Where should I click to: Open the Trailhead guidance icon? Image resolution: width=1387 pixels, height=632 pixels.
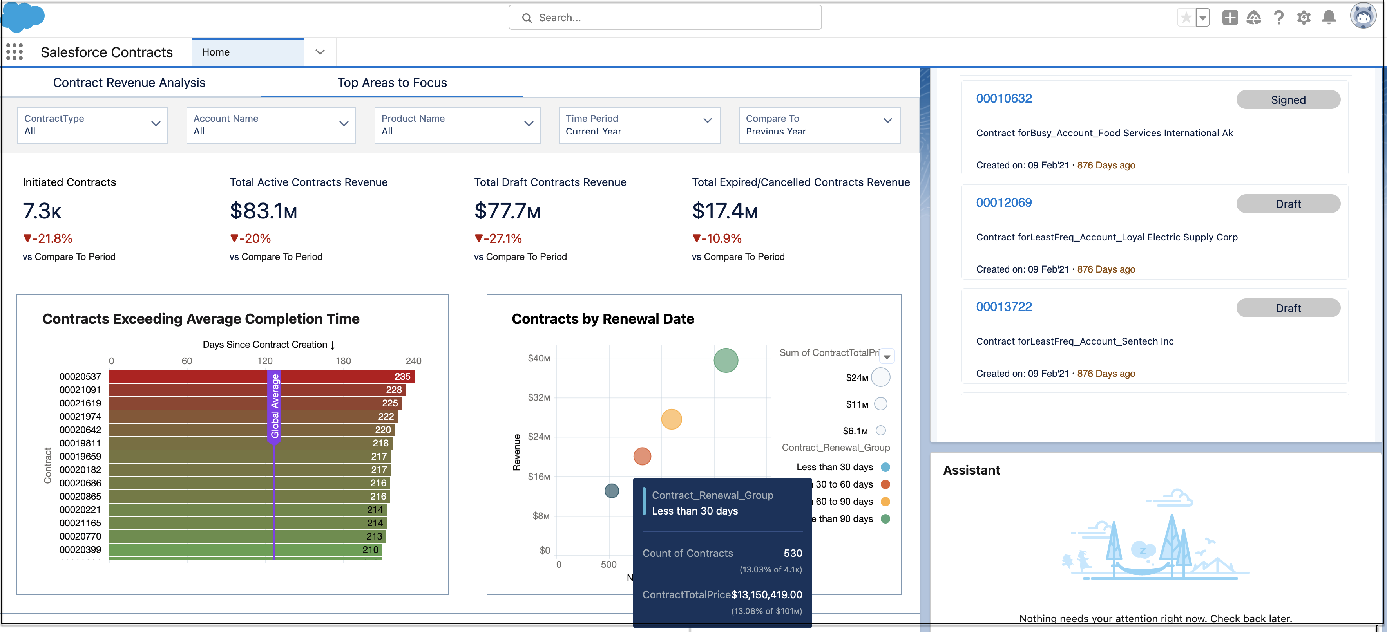coord(1254,18)
